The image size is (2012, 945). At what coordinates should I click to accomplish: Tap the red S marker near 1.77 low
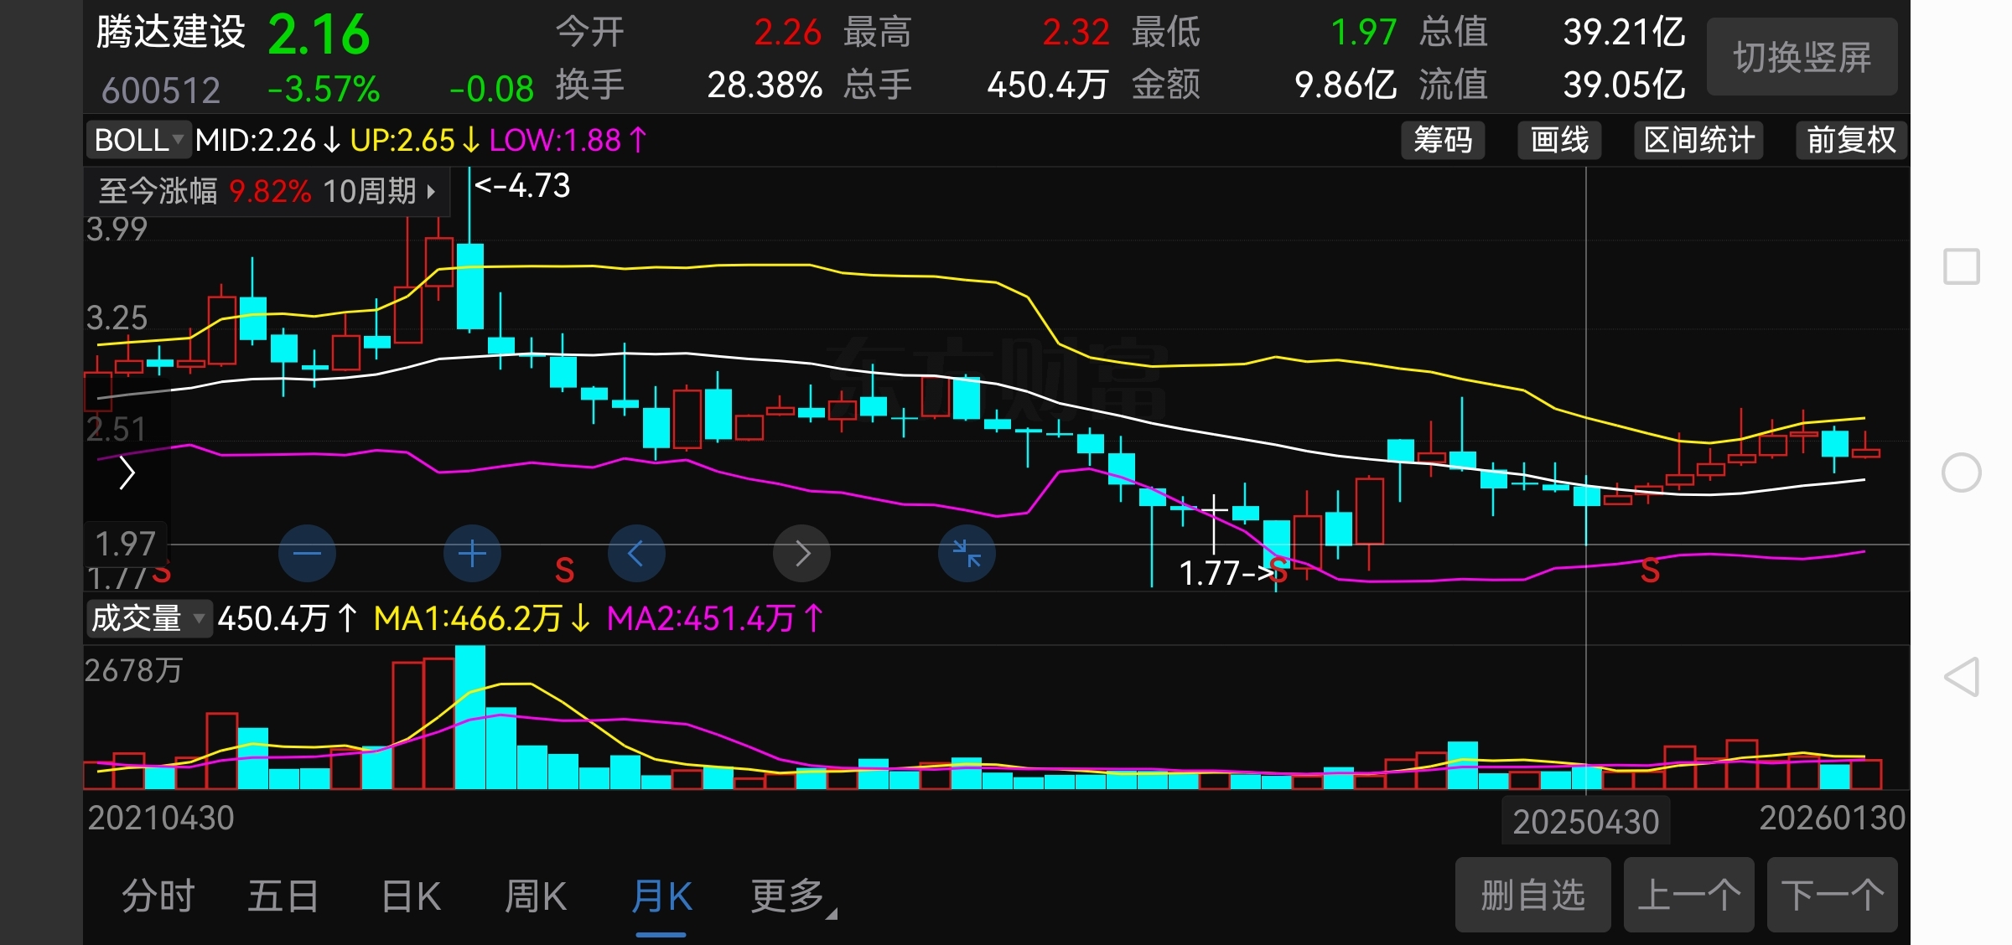(x=1278, y=572)
